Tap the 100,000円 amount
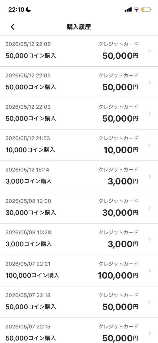The height and width of the screenshot is (343, 158). [118, 275]
